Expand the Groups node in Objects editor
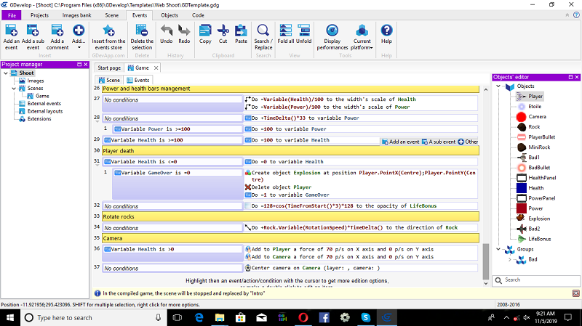The image size is (582, 326). pyautogui.click(x=499, y=249)
